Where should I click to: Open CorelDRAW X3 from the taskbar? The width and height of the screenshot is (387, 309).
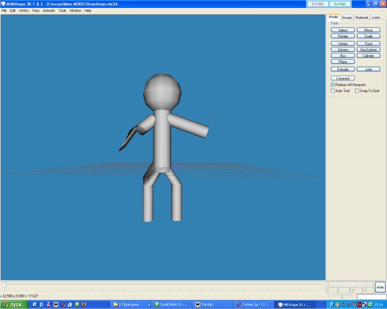pos(172,304)
